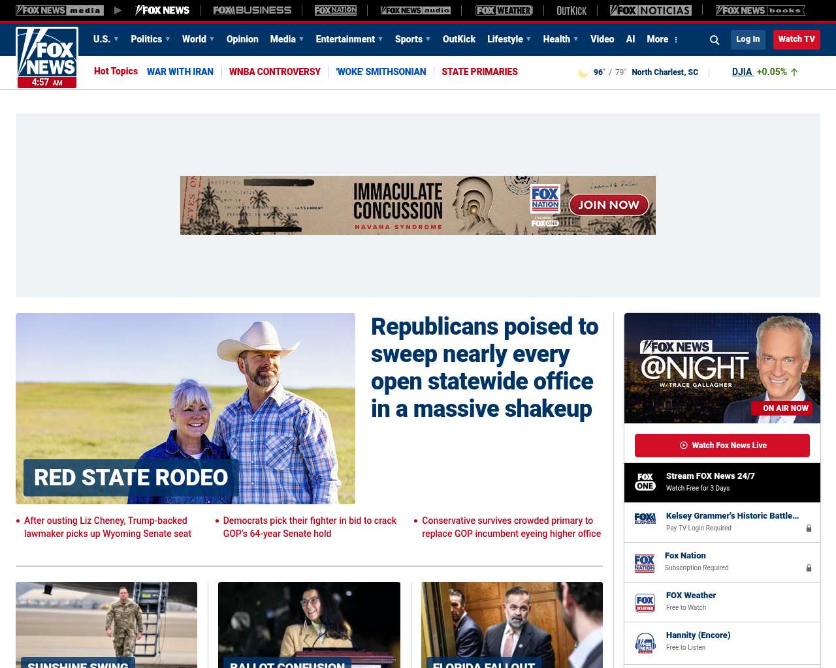Open Kelsey Grammer's Historic Battle link
Screen dimensions: 836x668
[x=732, y=516]
